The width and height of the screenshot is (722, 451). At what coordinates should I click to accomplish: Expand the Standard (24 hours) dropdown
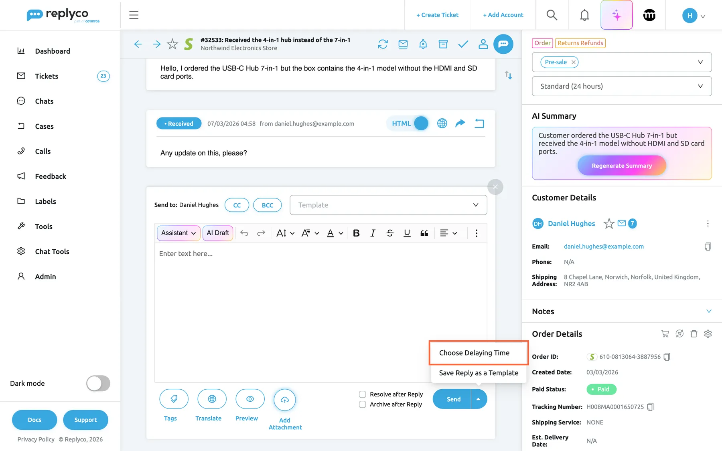[622, 86]
